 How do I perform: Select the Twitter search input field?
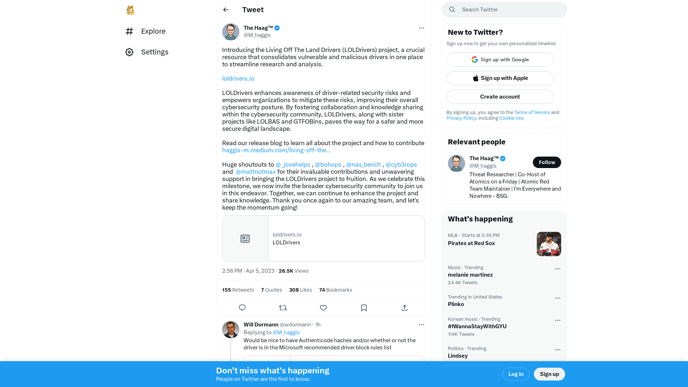click(x=504, y=9)
